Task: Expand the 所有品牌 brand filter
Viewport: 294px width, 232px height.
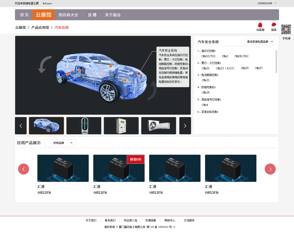Action: coord(60,143)
